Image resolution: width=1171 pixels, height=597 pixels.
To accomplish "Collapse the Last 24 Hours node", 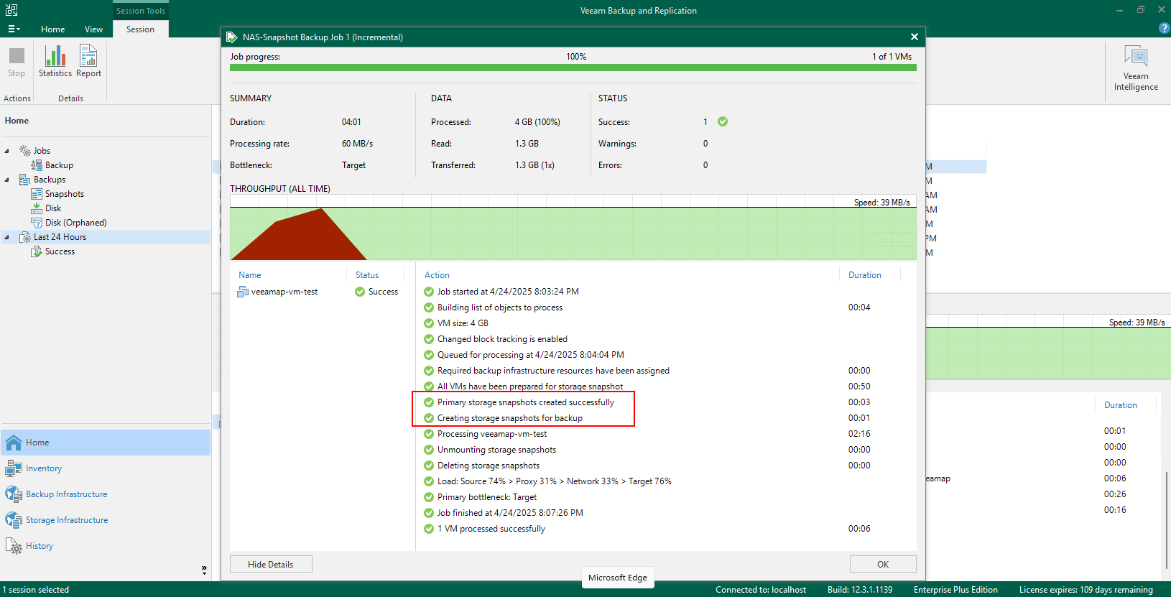I will pos(7,237).
